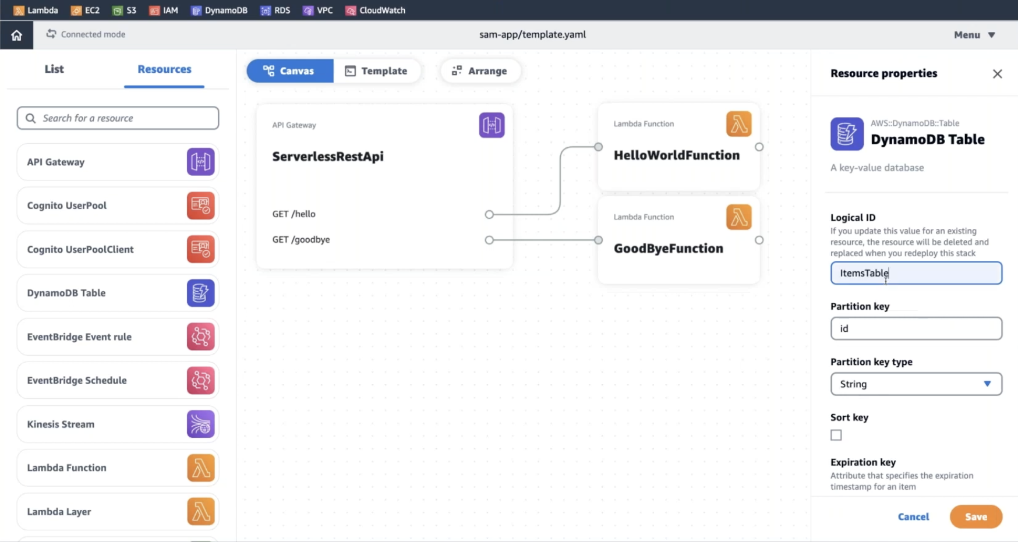Image resolution: width=1018 pixels, height=542 pixels.
Task: Click the Arrange button
Action: 480,71
